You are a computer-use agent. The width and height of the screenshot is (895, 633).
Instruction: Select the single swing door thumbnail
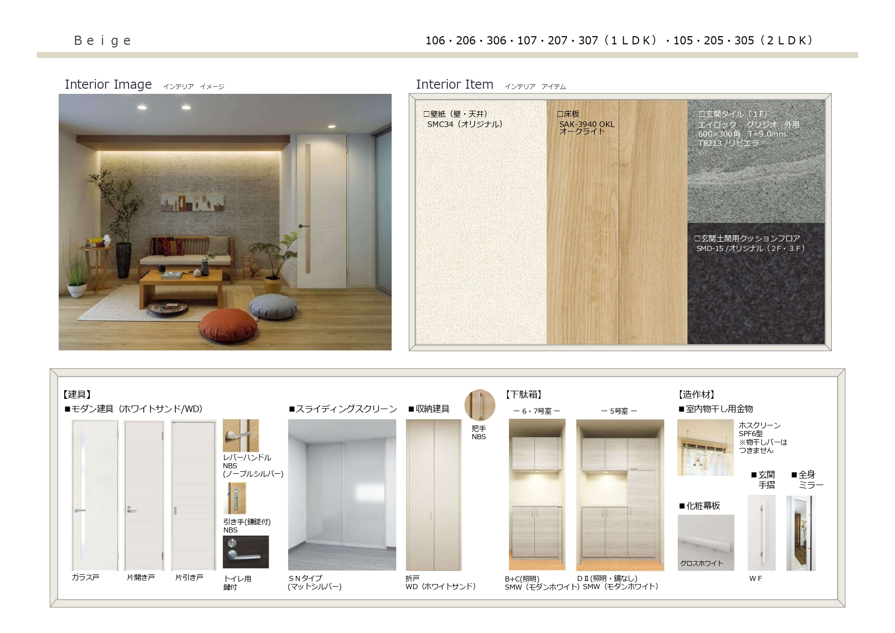point(144,495)
